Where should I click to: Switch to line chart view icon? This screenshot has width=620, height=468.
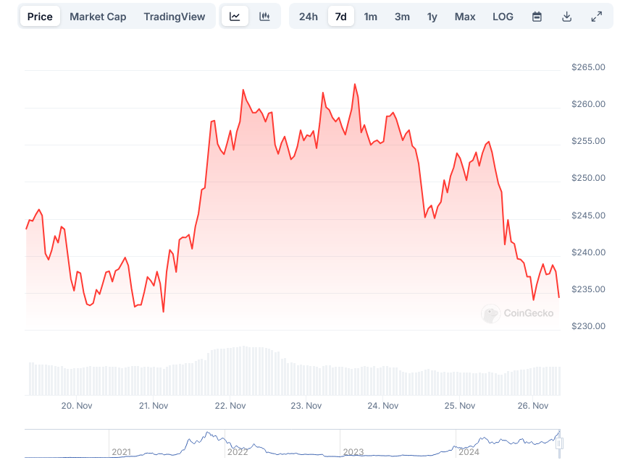(235, 17)
